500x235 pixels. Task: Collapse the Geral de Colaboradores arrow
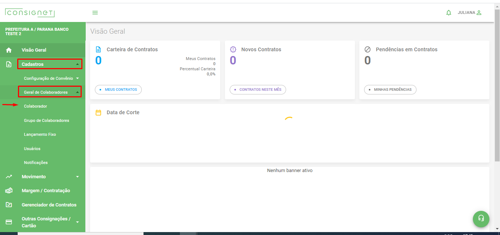tap(77, 93)
